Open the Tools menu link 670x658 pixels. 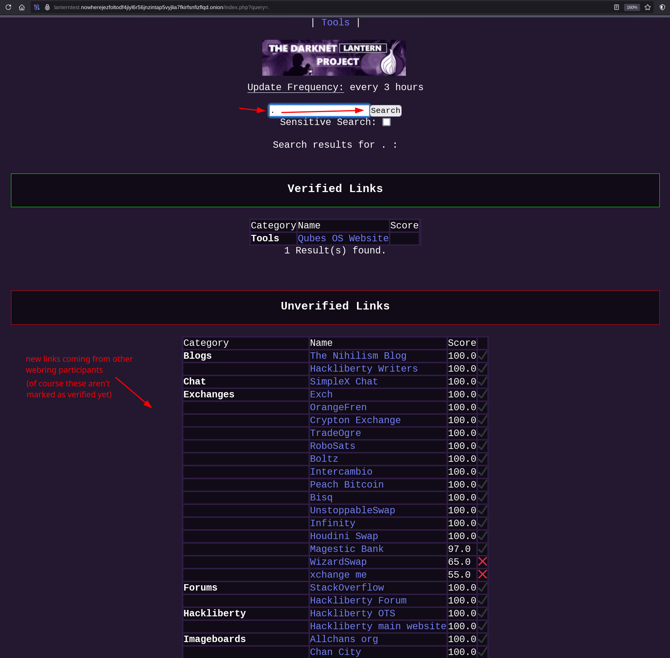click(x=335, y=22)
